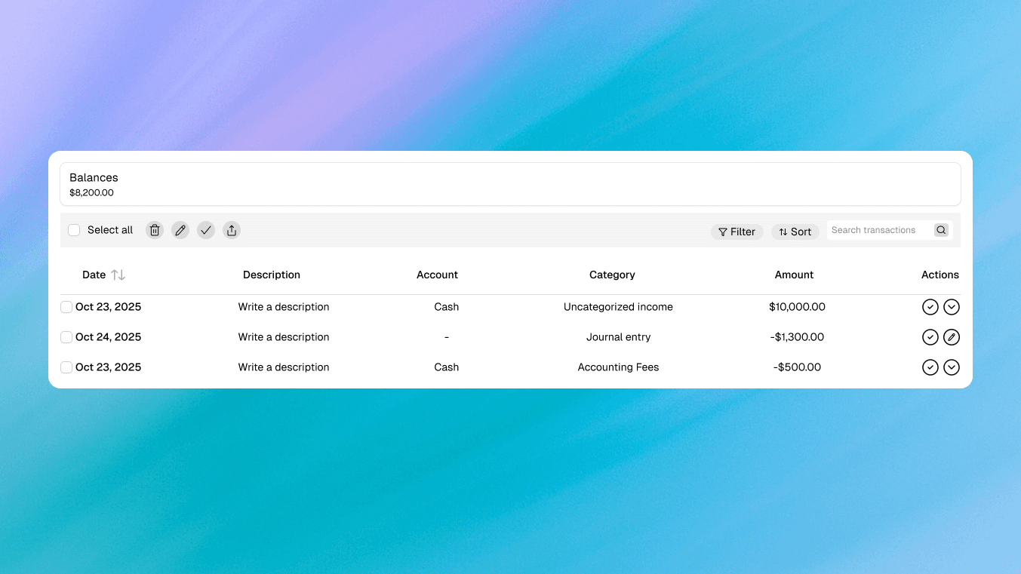The width and height of the screenshot is (1021, 574).
Task: Click the Balances summary card
Action: pos(510,184)
